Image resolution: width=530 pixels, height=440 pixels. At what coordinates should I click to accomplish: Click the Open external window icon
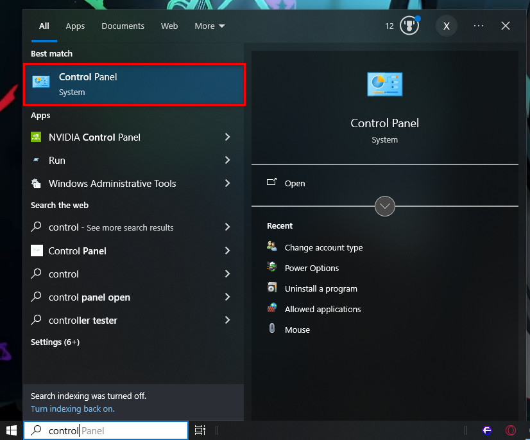[271, 182]
